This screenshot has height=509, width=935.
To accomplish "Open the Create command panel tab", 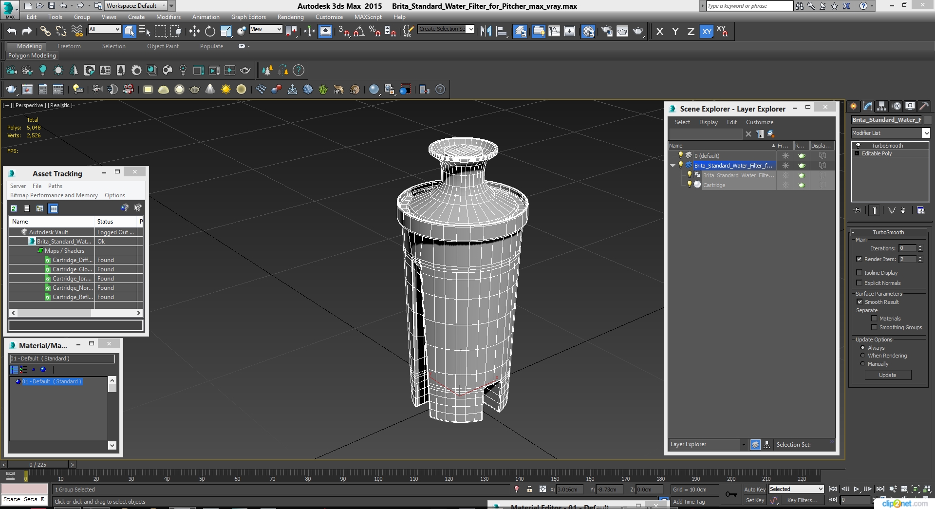I will point(853,106).
